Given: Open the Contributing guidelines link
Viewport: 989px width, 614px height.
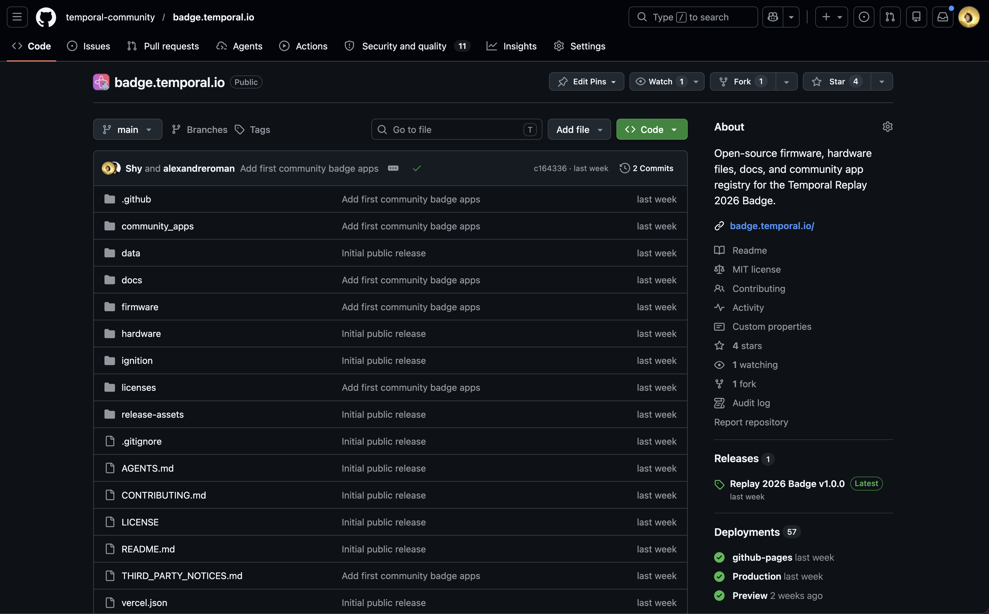Looking at the screenshot, I should click(x=758, y=289).
